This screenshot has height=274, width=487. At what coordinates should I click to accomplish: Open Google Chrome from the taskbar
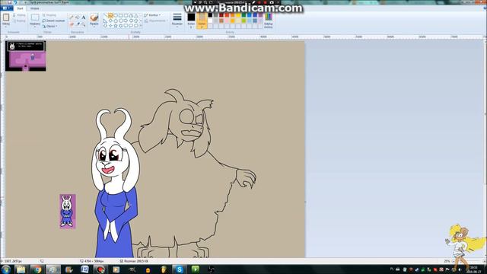[37, 269]
